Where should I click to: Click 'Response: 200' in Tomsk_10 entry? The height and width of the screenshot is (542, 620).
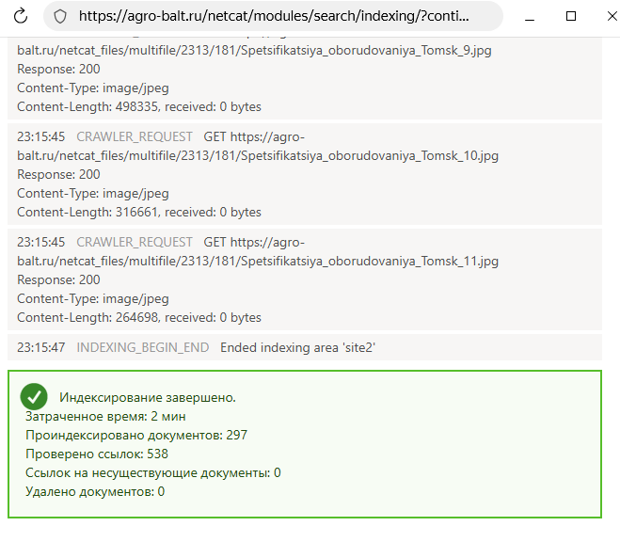click(58, 174)
